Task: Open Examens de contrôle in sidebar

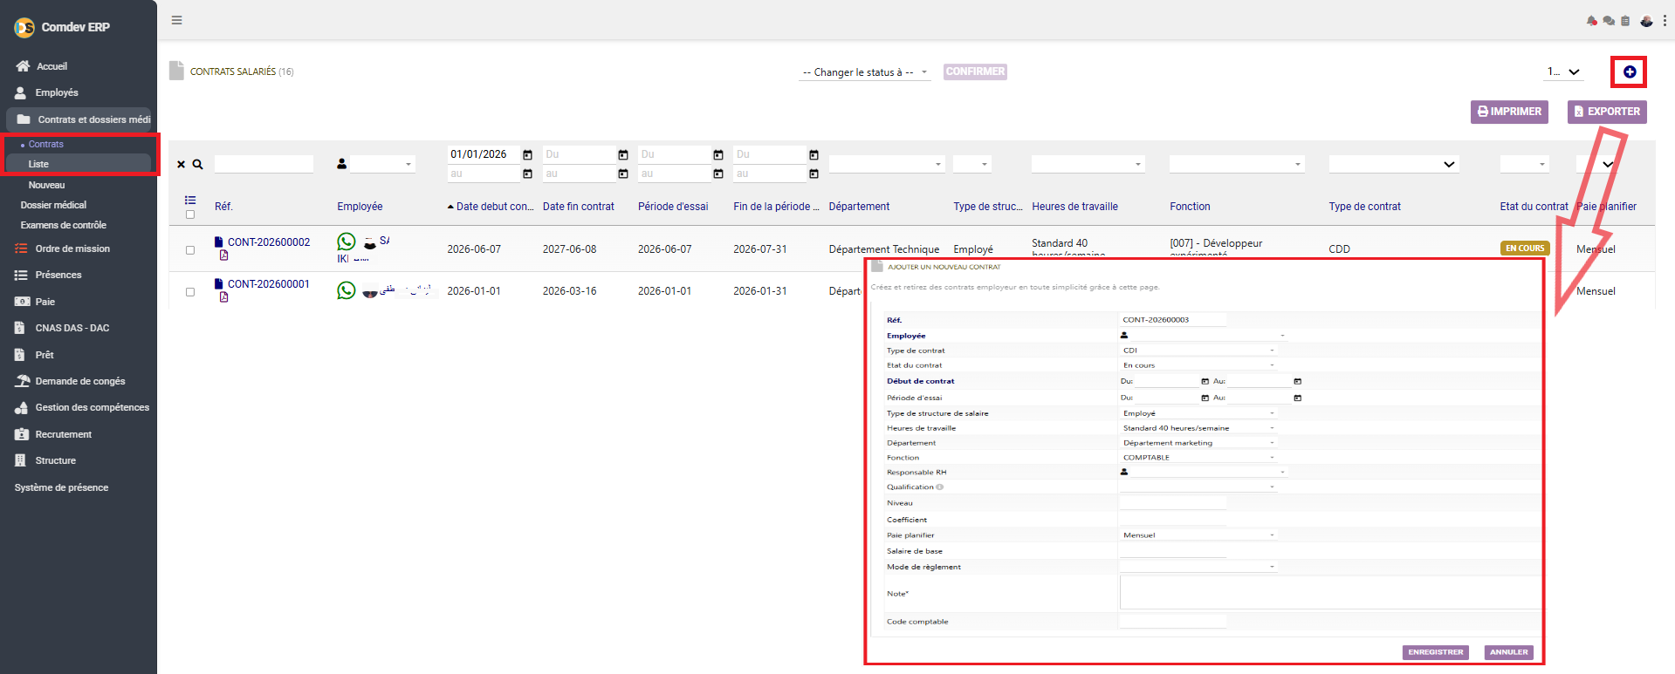Action: click(x=63, y=225)
